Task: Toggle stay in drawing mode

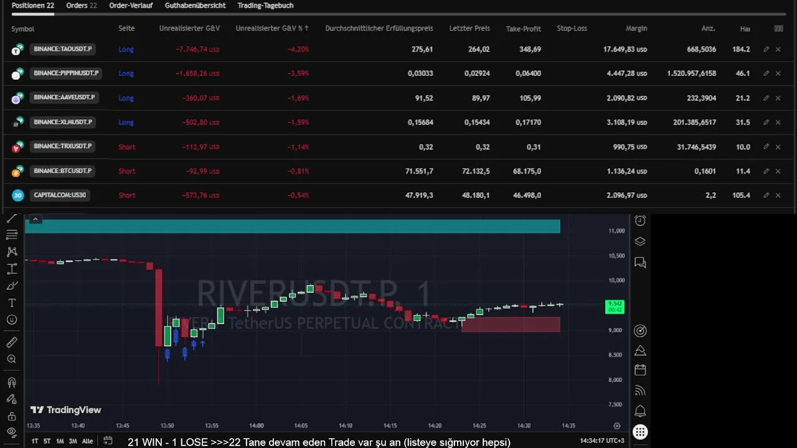Action: 12,399
